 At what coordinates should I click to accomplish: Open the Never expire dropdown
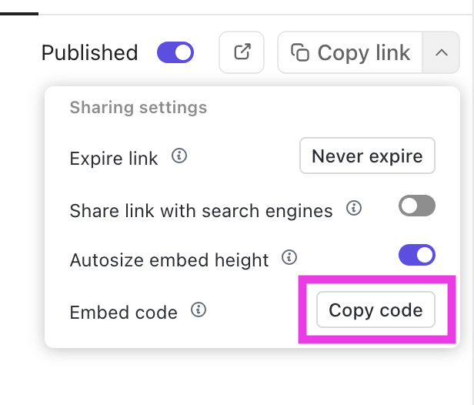point(367,156)
